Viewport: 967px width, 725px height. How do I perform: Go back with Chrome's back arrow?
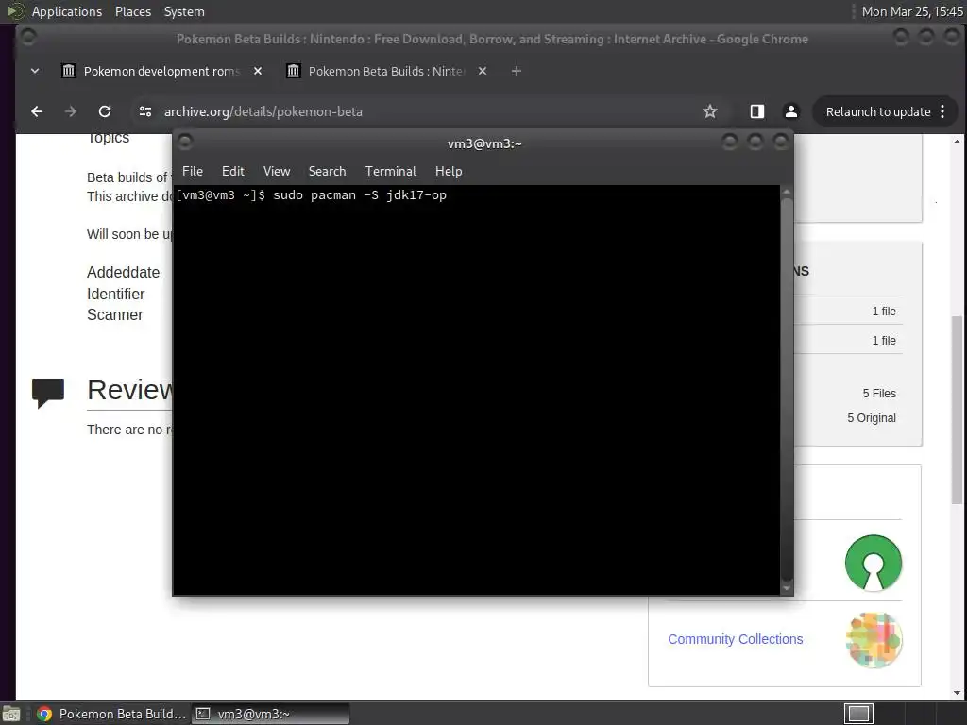37,111
